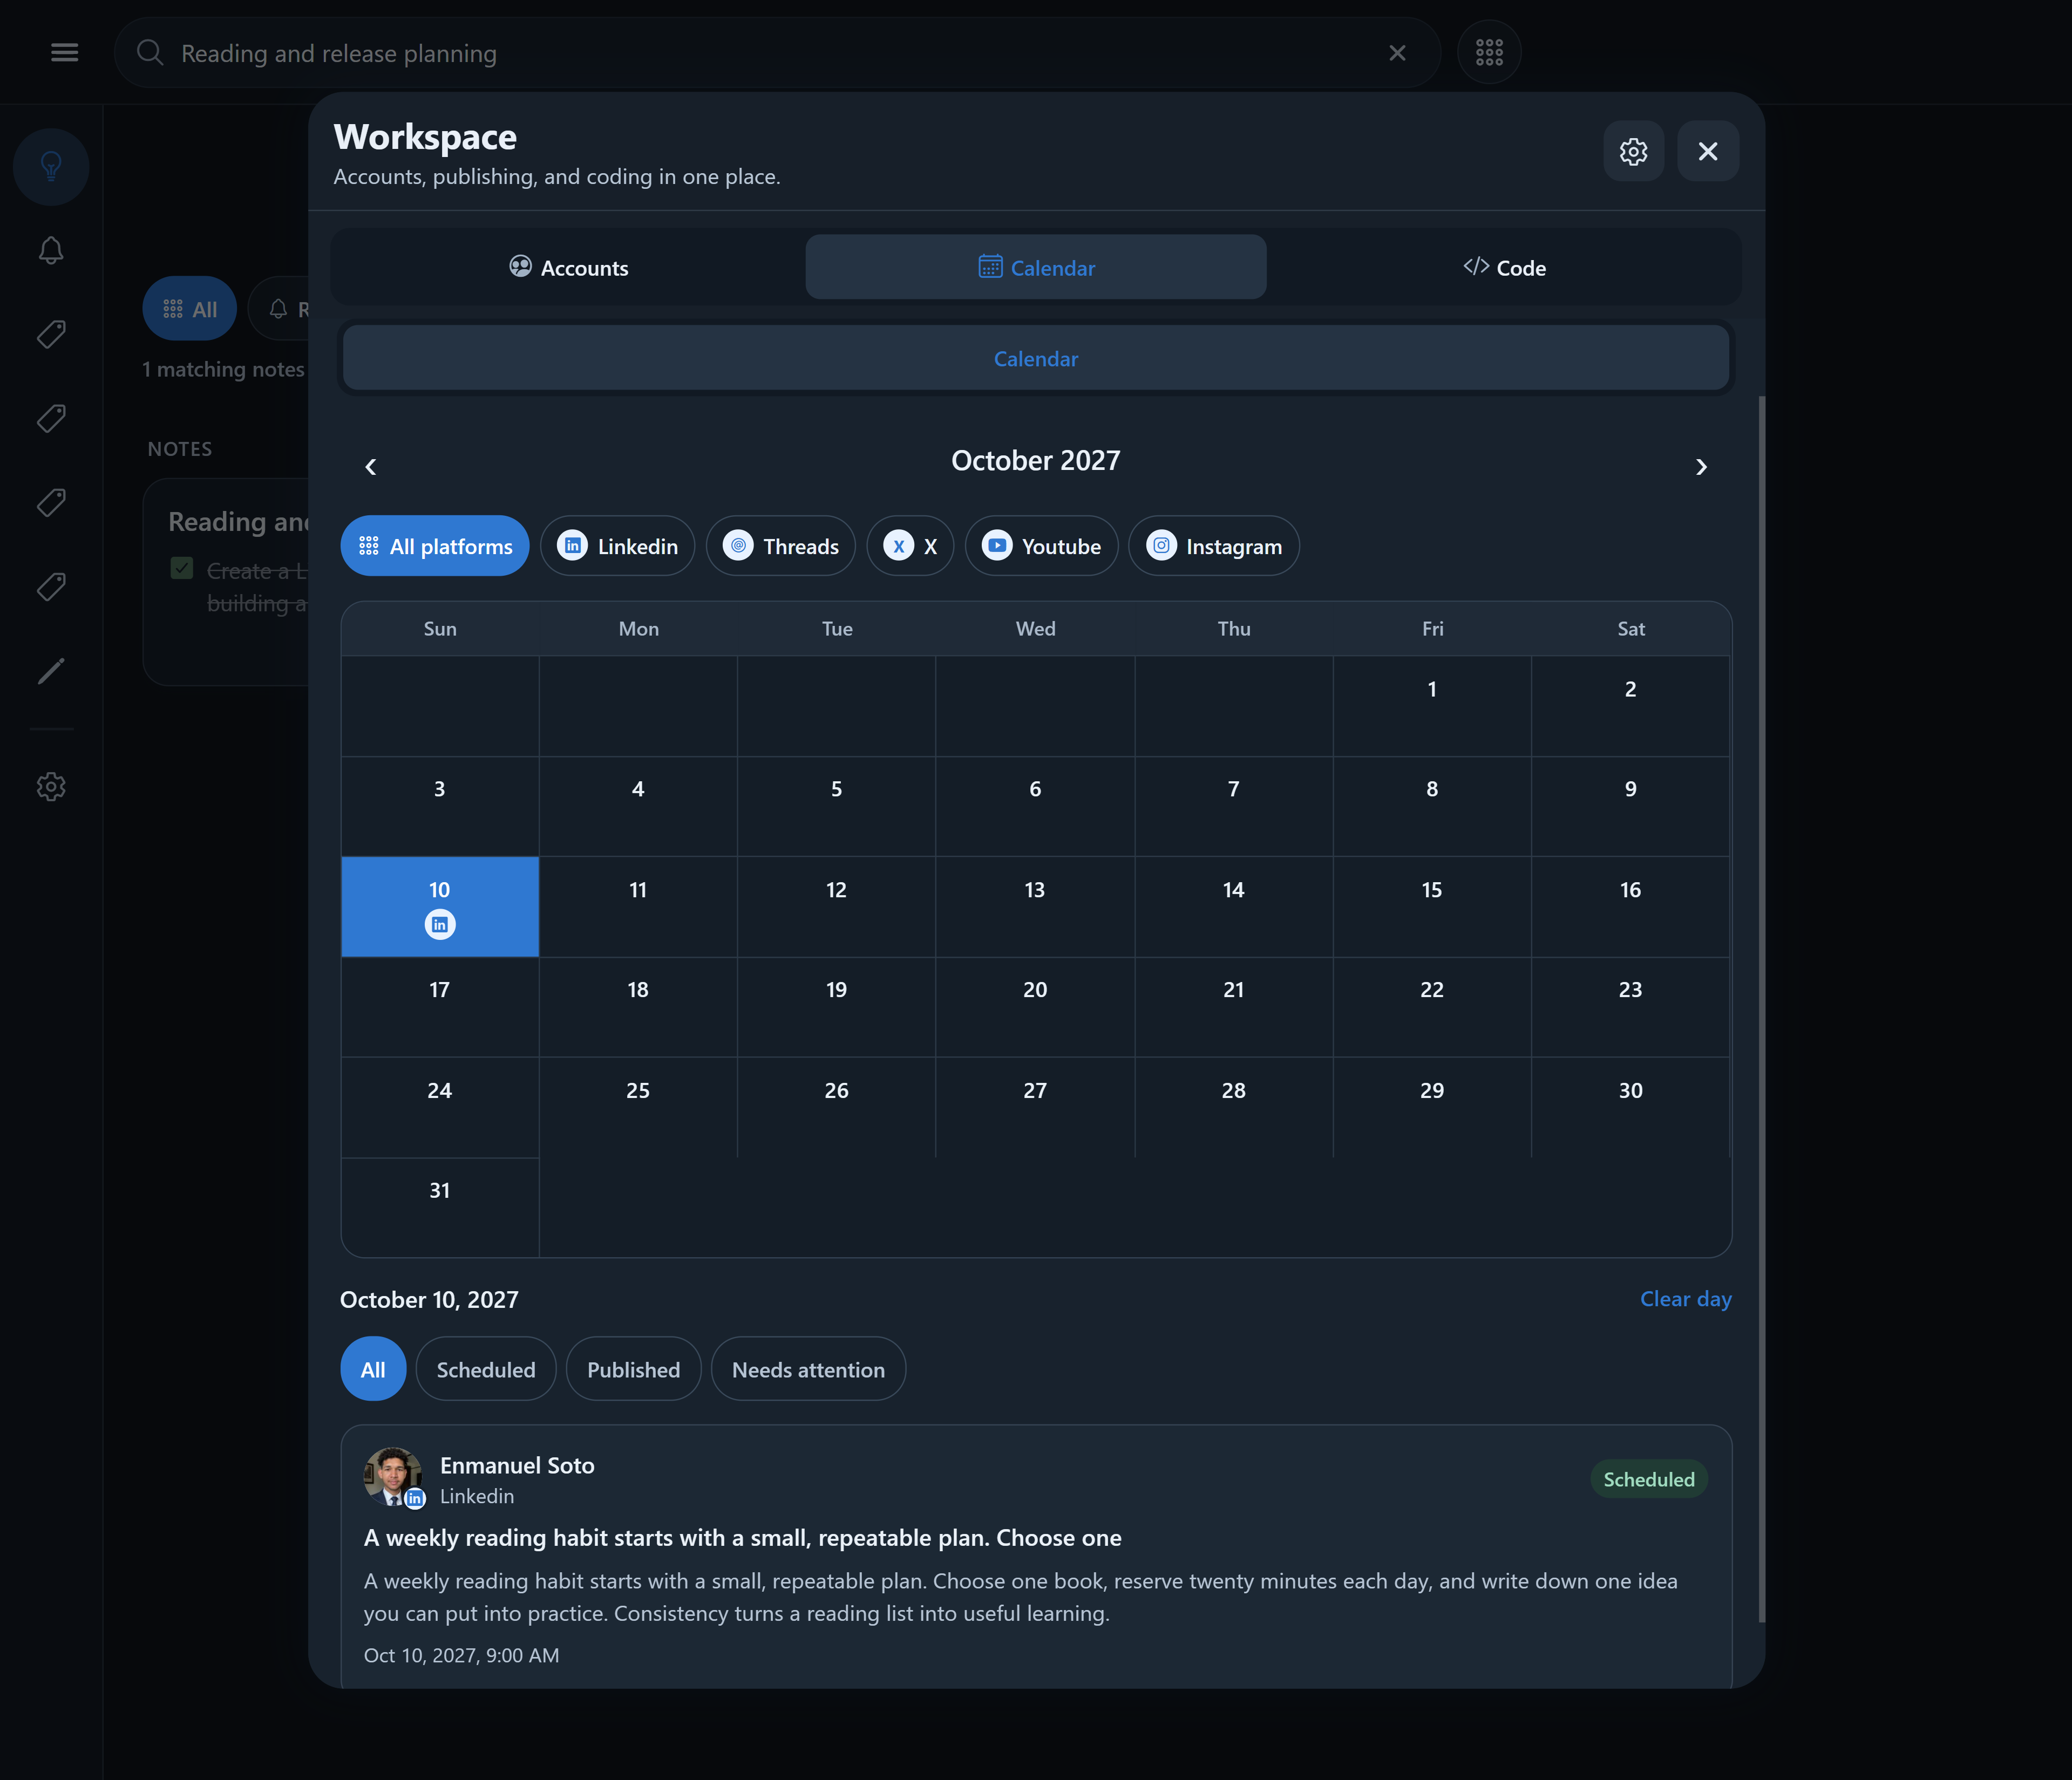This screenshot has width=2072, height=1780.
Task: Filter by All platforms
Action: (435, 545)
